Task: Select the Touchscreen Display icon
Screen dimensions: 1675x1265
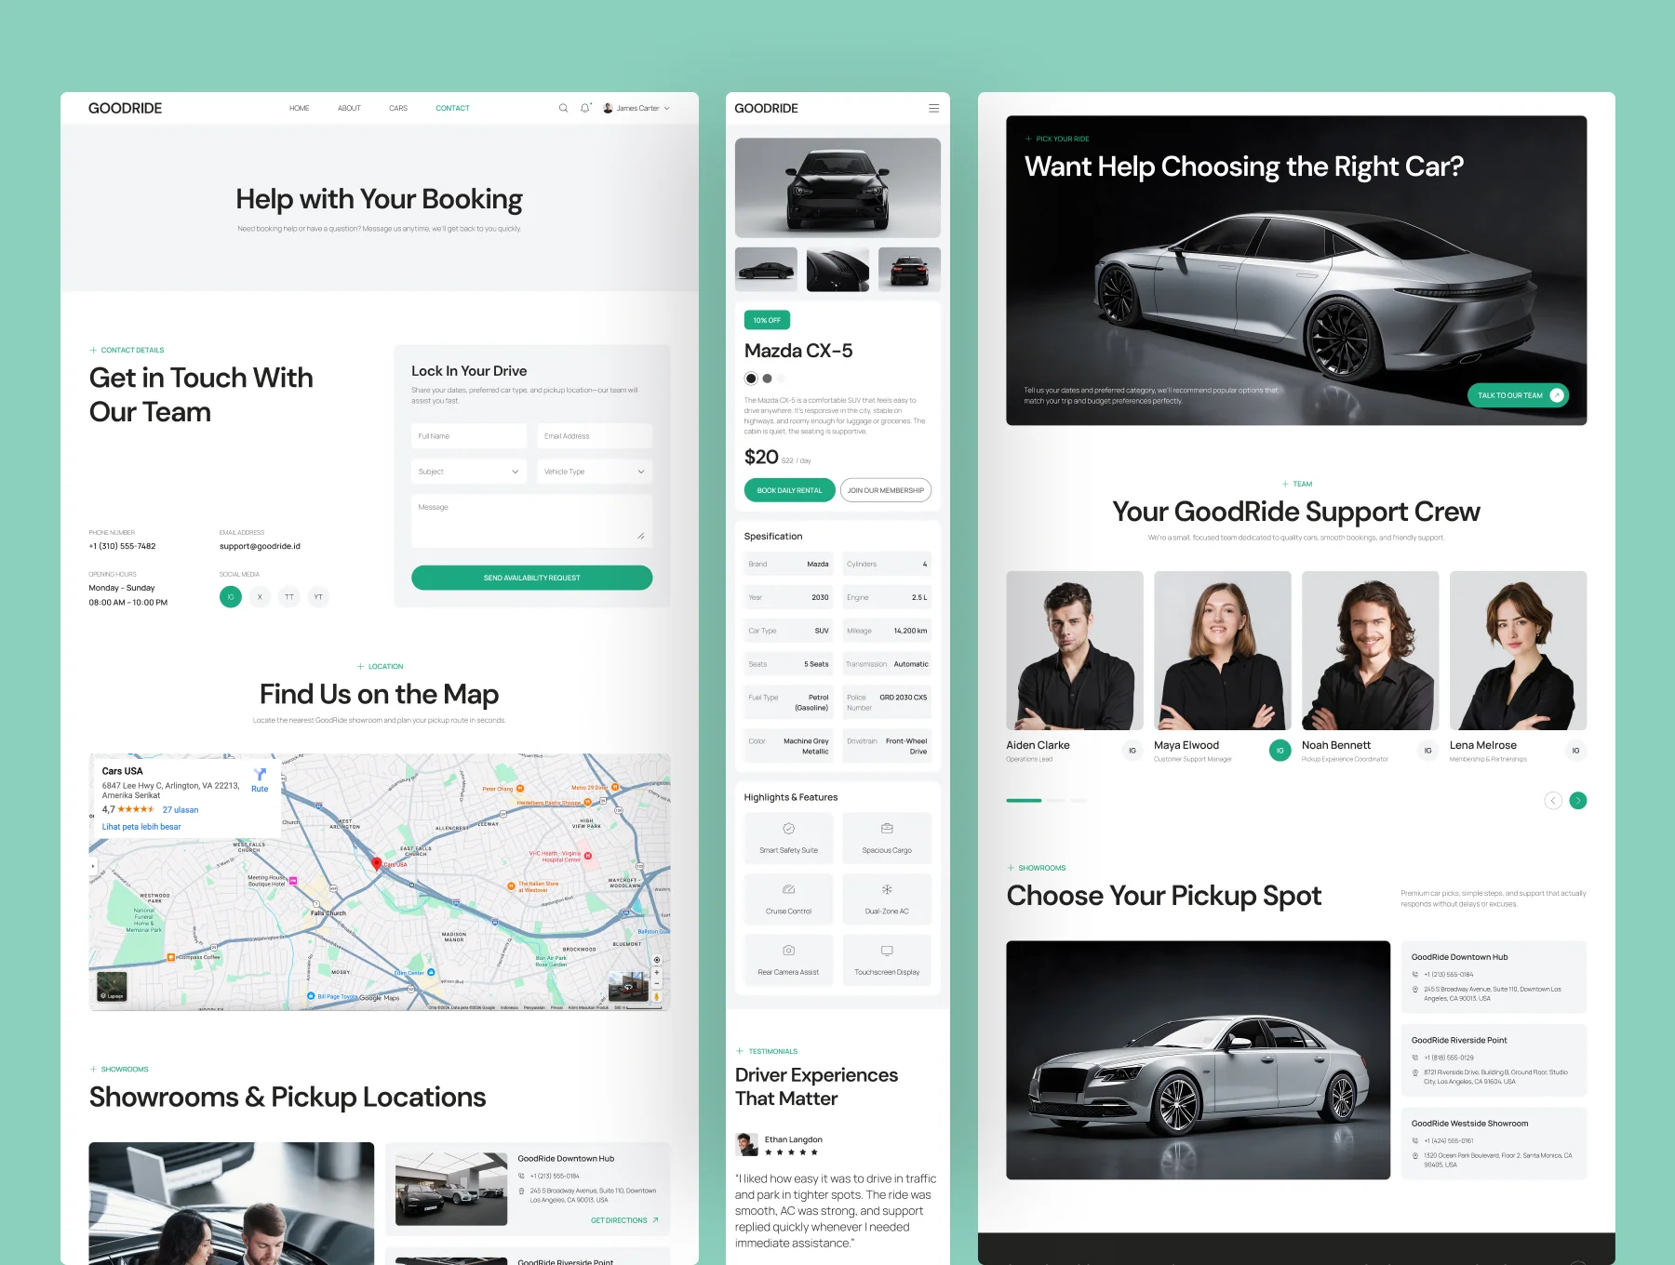Action: coord(887,951)
